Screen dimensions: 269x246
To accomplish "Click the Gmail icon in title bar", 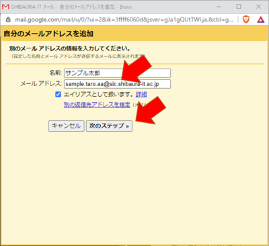I will (x=5, y=7).
